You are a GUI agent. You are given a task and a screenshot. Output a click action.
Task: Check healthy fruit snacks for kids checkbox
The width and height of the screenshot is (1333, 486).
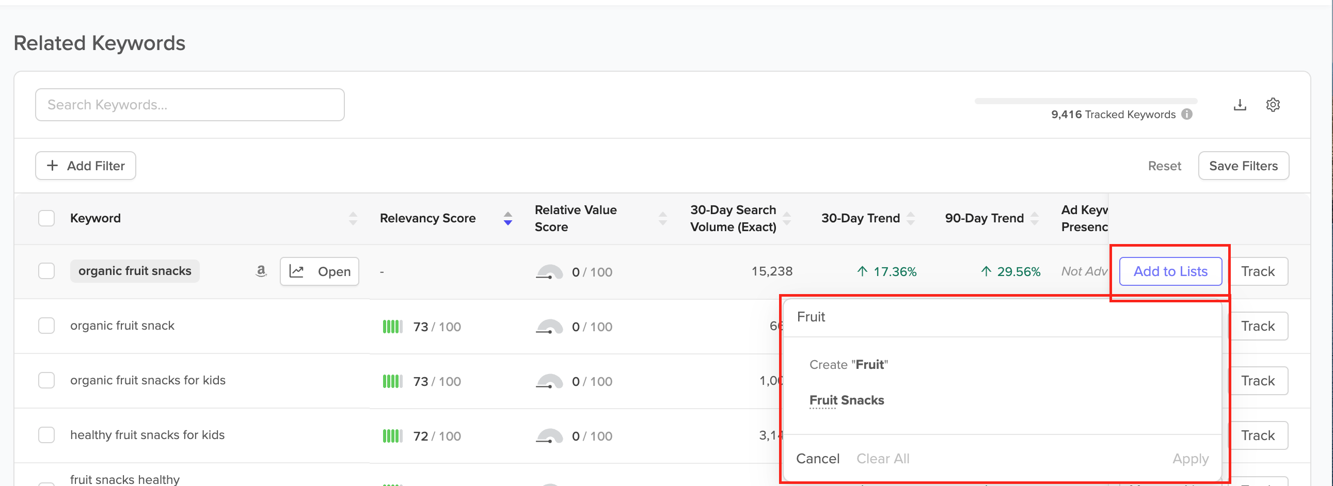coord(46,435)
